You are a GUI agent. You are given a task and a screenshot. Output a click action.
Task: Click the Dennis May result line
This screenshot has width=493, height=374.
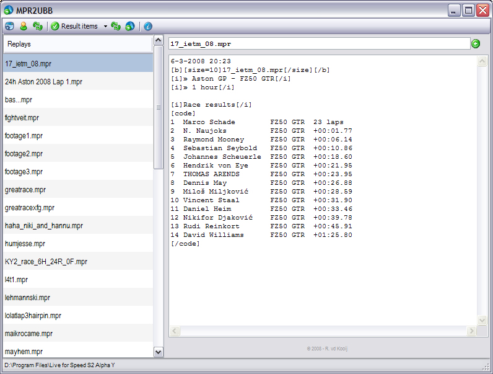(x=261, y=182)
